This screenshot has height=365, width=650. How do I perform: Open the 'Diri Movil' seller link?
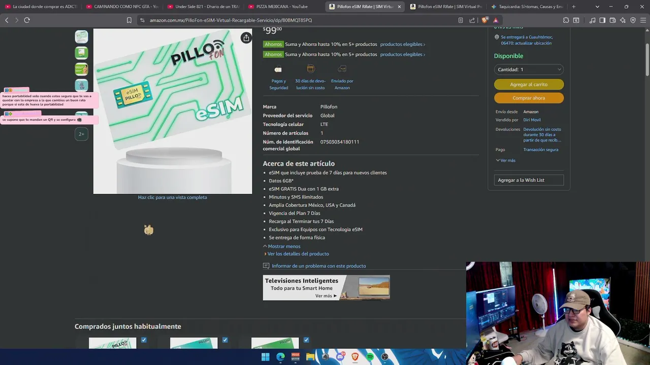pyautogui.click(x=532, y=120)
